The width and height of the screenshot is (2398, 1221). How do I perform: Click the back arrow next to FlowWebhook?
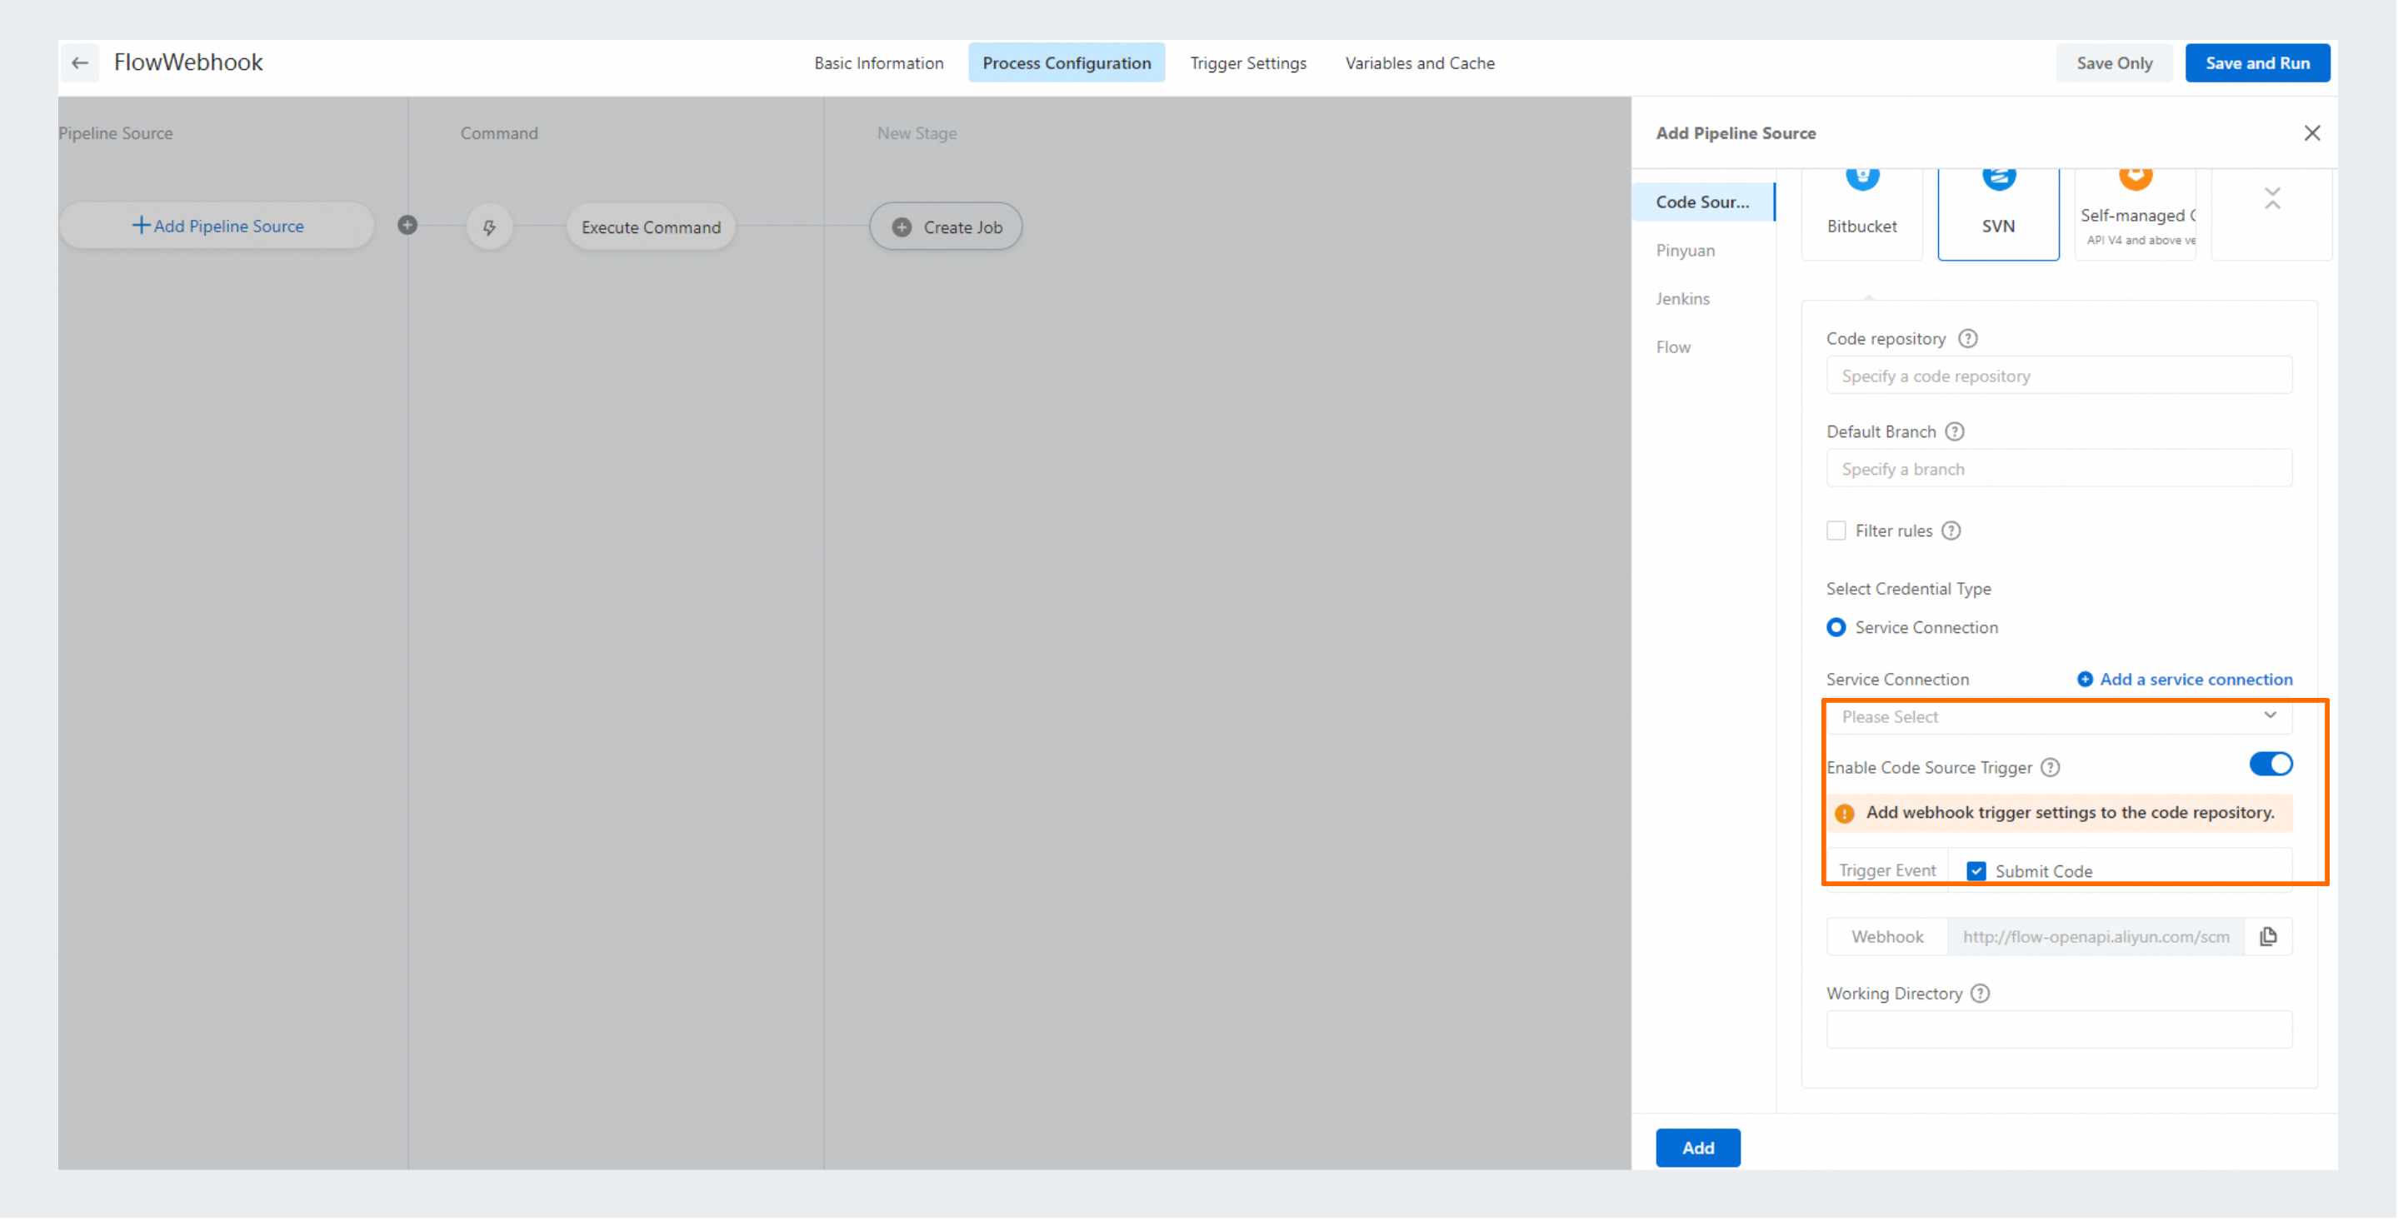pos(80,63)
